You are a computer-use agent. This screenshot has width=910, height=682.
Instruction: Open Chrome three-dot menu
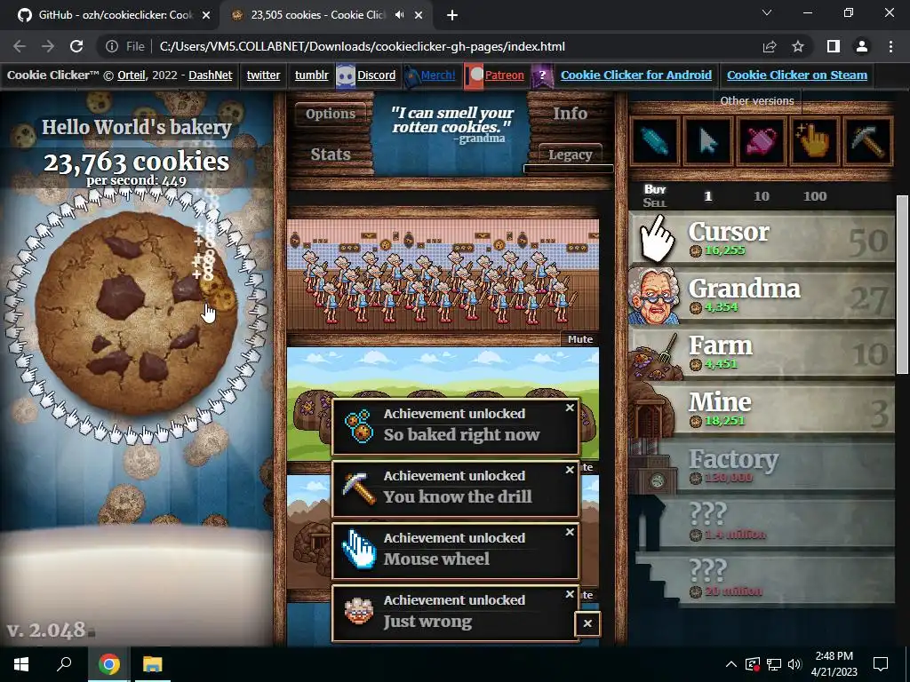click(x=890, y=46)
